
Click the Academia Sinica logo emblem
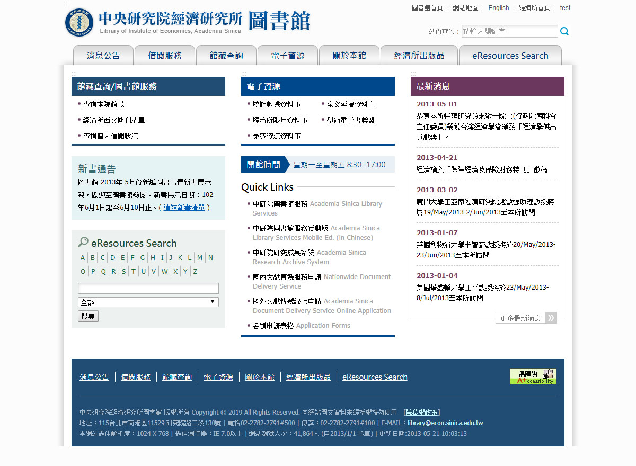pos(79,22)
